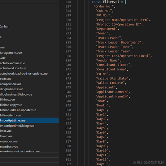Click the "PO No." string
This screenshot has height=166, width=166.
pyautogui.click(x=103, y=16)
